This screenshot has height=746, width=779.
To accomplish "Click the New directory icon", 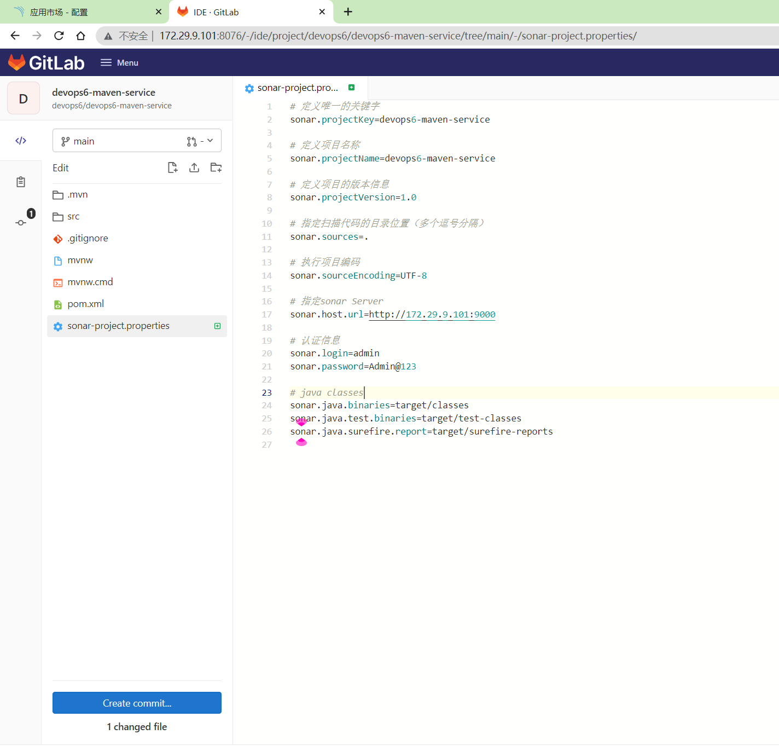I will (x=216, y=167).
